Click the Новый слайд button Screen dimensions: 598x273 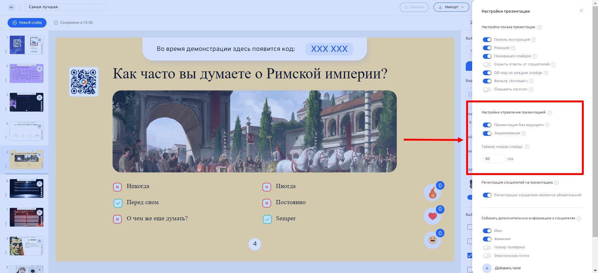[x=27, y=22]
